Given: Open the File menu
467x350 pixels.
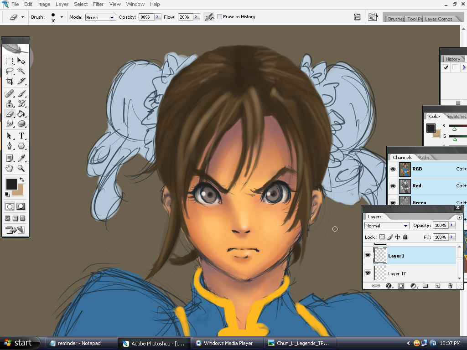Looking at the screenshot, I should pos(15,4).
